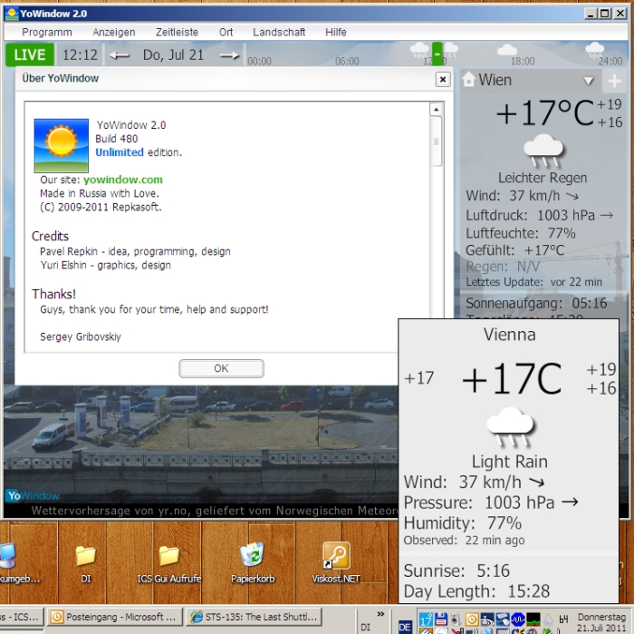Click the Luftdruck: 1003 hPa reading
The image size is (634, 634).
(x=540, y=215)
